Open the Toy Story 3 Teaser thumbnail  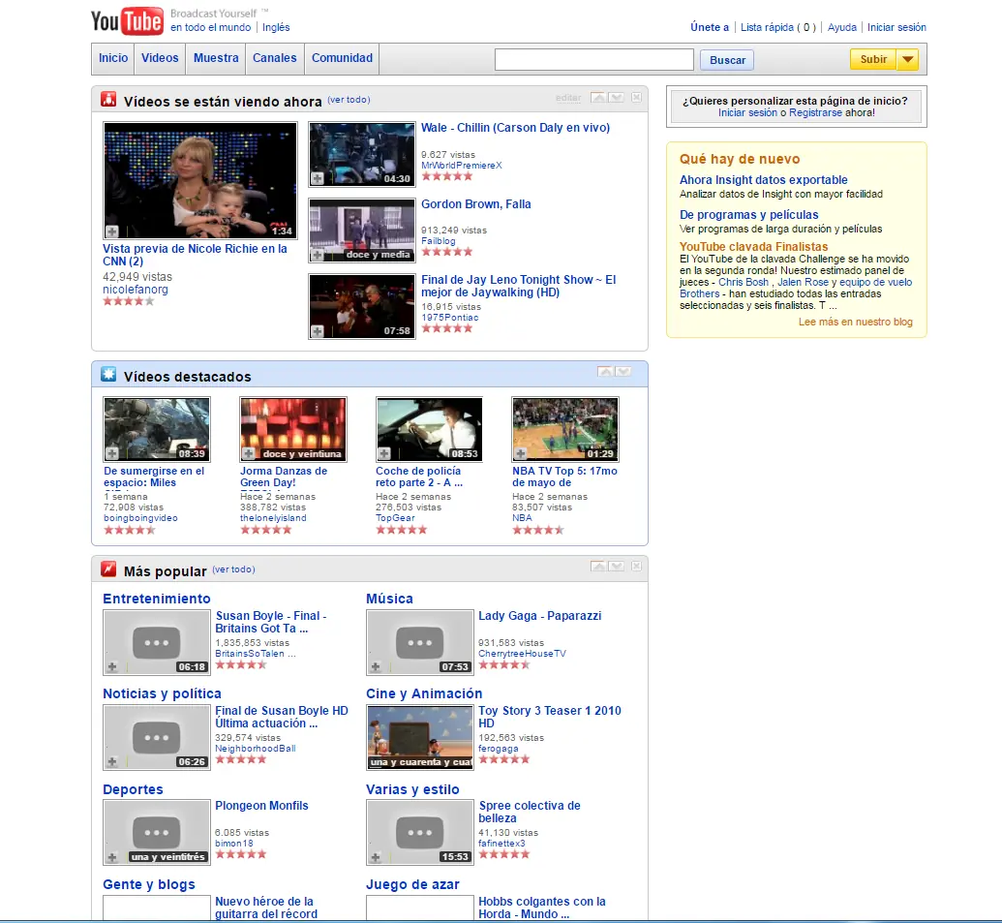(420, 737)
